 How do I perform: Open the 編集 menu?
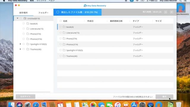coord(32,1)
